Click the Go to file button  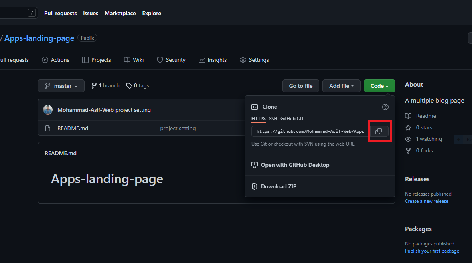(x=301, y=86)
